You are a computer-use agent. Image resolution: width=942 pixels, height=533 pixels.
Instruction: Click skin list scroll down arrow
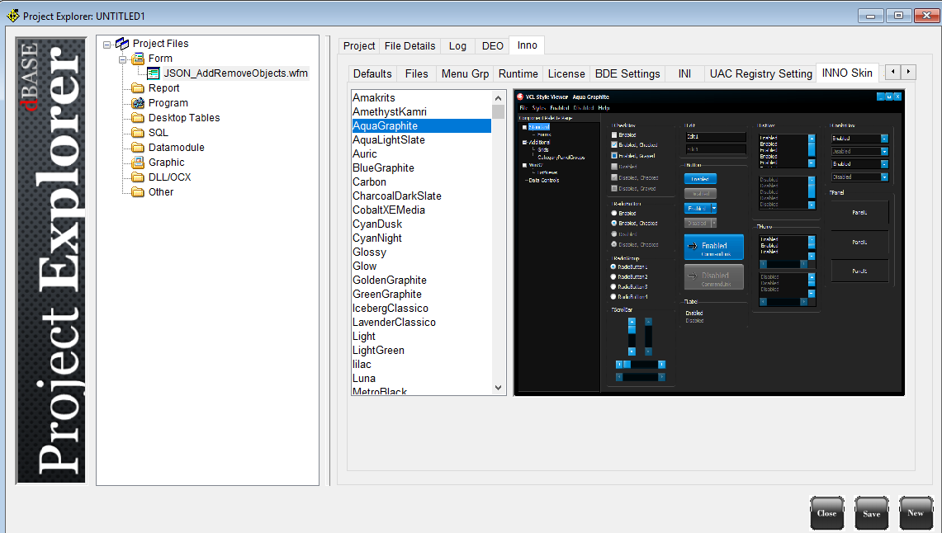[x=498, y=388]
